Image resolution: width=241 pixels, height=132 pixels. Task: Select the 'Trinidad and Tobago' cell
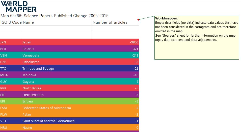tap(57, 68)
